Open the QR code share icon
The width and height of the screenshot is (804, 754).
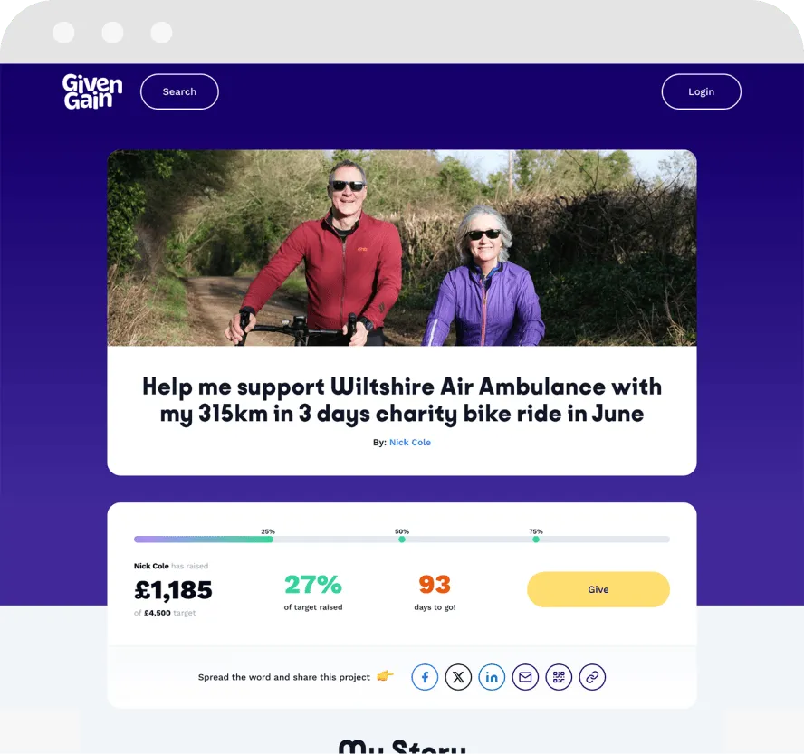tap(559, 677)
